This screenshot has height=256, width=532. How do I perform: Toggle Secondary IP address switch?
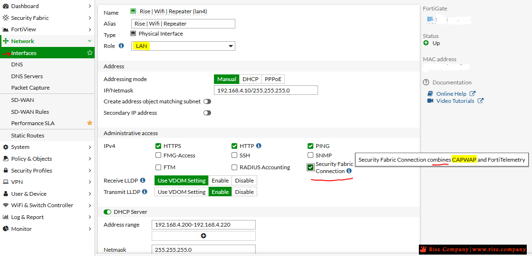pyautogui.click(x=207, y=113)
